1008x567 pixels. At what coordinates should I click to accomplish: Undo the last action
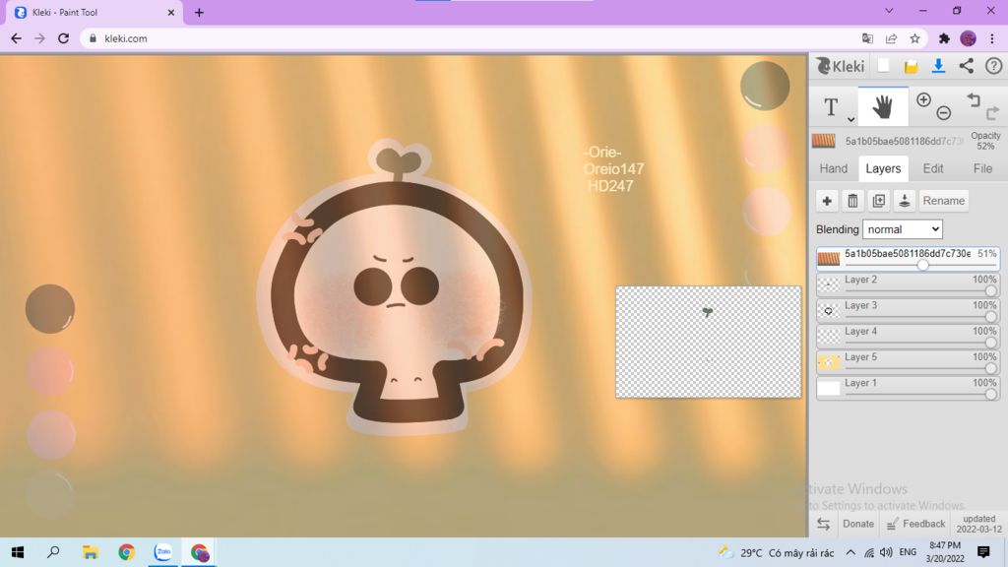[x=974, y=100]
